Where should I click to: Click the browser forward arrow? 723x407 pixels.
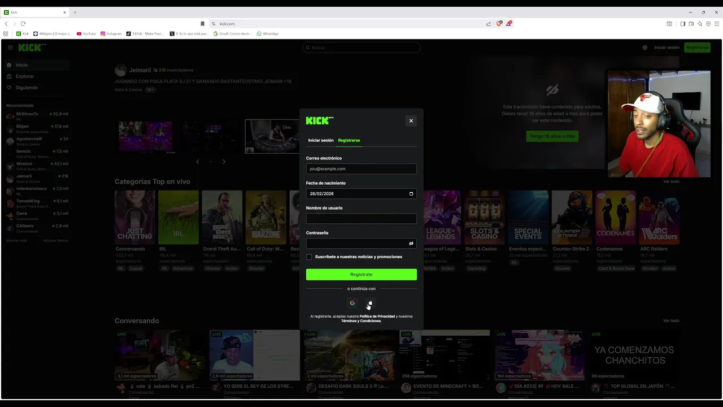pyautogui.click(x=14, y=24)
